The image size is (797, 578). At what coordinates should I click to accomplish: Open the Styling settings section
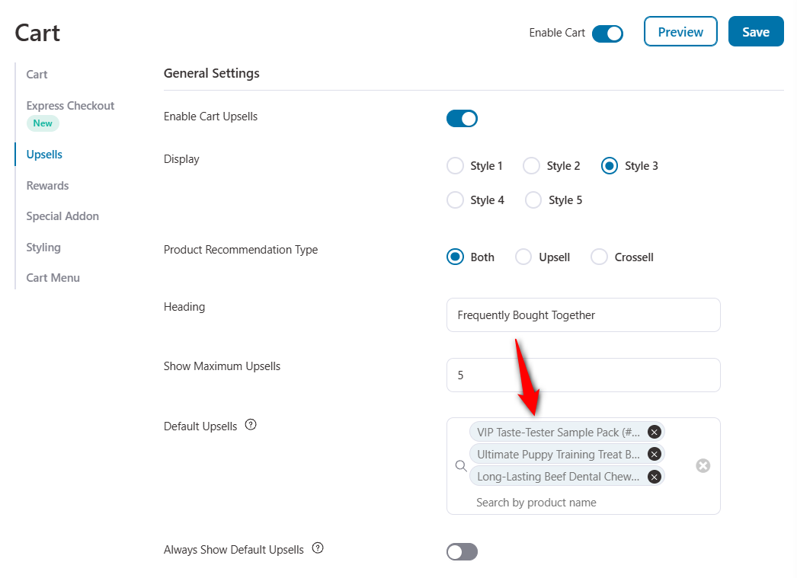click(x=43, y=247)
